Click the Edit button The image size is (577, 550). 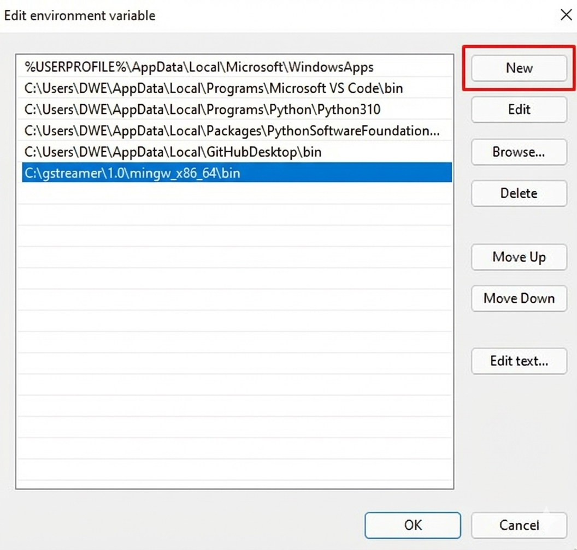[x=518, y=110]
